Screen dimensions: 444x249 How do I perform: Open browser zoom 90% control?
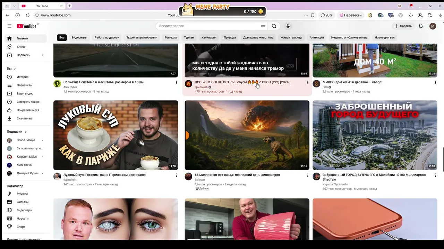pyautogui.click(x=327, y=15)
